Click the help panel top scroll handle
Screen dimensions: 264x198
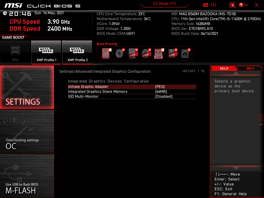[x=236, y=73]
